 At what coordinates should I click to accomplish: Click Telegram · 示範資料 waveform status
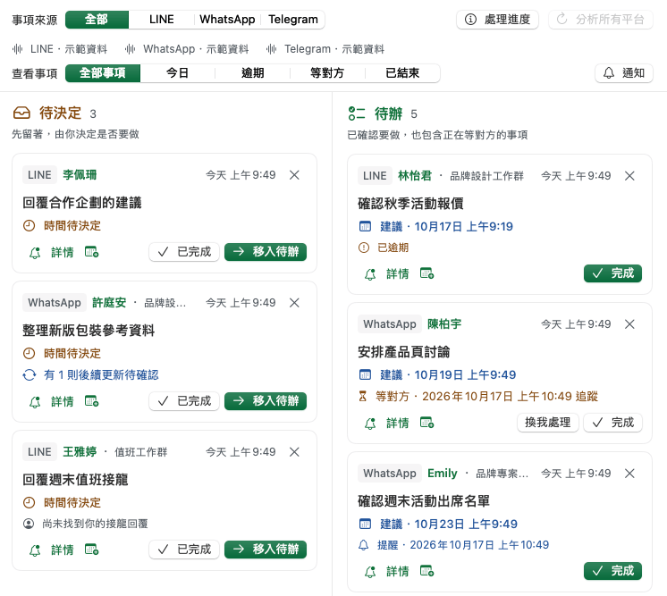point(325,49)
